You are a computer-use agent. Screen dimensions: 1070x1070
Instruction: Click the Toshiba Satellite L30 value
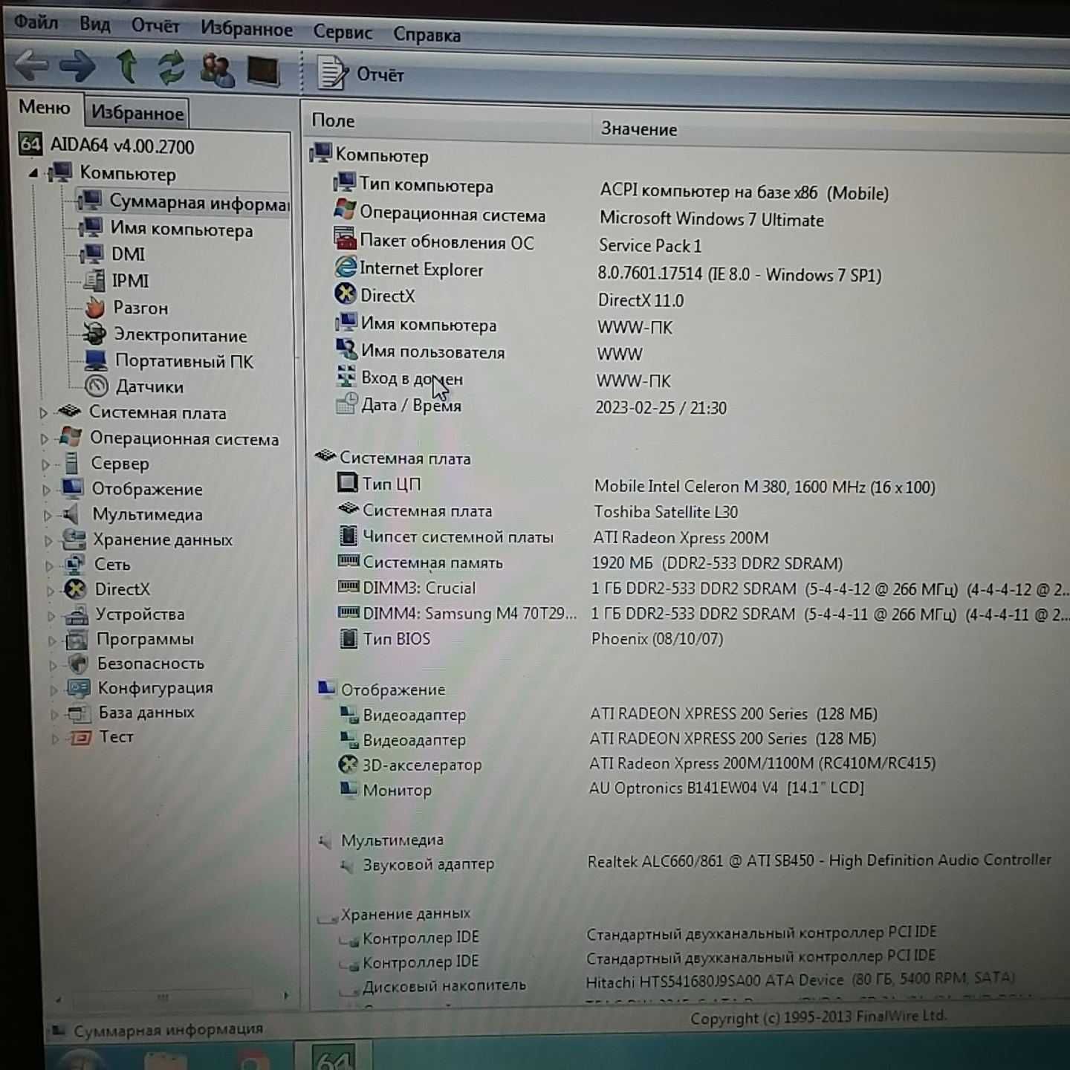coord(666,512)
